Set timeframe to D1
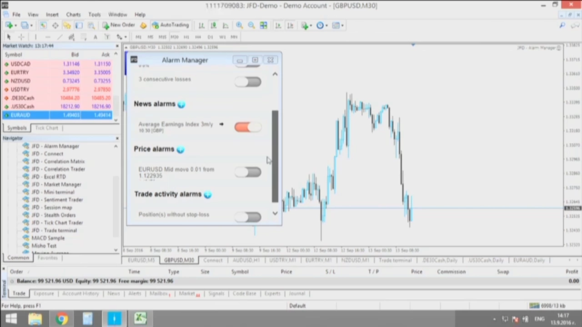The height and width of the screenshot is (327, 582). tap(210, 37)
